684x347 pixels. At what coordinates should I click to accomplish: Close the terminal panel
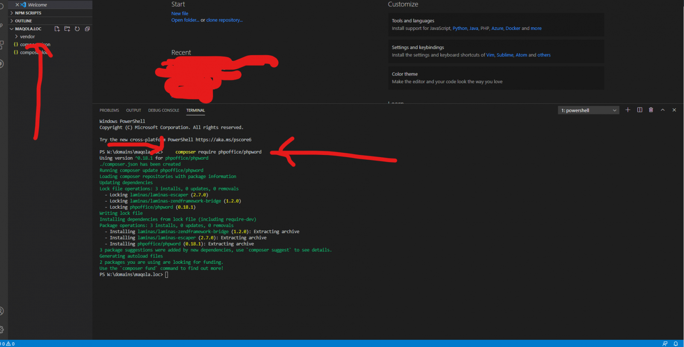pyautogui.click(x=674, y=110)
